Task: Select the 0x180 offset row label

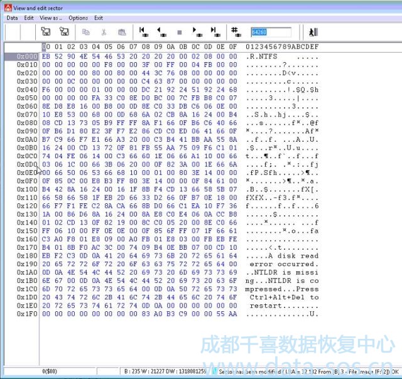Action: pyautogui.click(x=27, y=255)
